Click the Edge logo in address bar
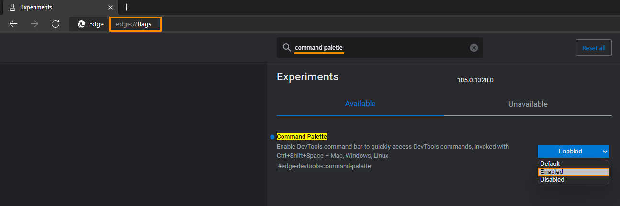Viewport: 620px width, 206px height. (x=81, y=24)
